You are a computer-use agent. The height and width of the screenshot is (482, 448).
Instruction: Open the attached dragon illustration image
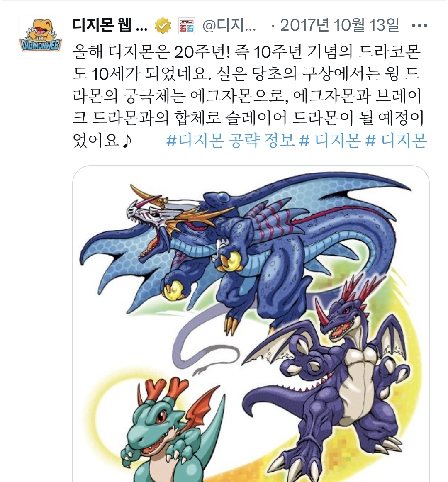(x=251, y=324)
